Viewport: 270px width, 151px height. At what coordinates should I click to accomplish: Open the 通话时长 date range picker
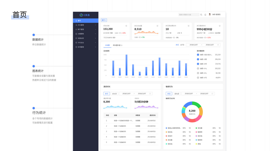click(x=136, y=94)
